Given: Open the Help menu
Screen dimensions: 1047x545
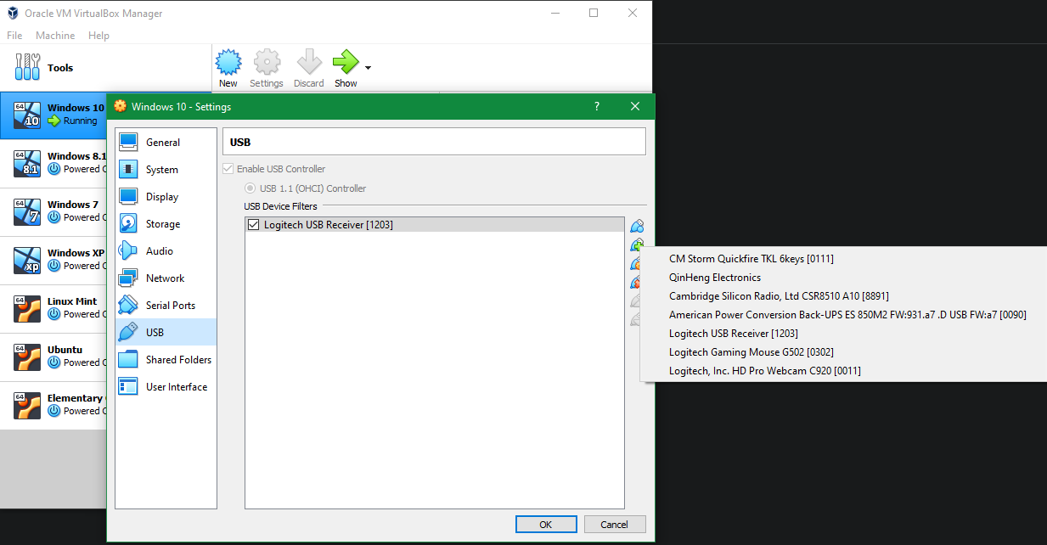Looking at the screenshot, I should point(99,35).
